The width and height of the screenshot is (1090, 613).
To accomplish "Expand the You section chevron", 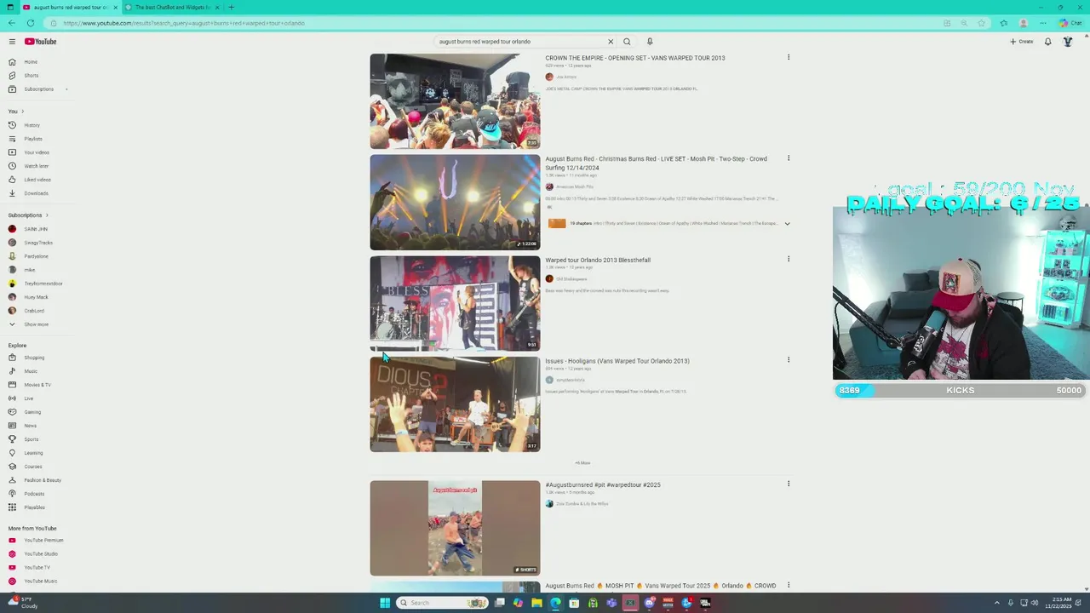I will pos(22,112).
